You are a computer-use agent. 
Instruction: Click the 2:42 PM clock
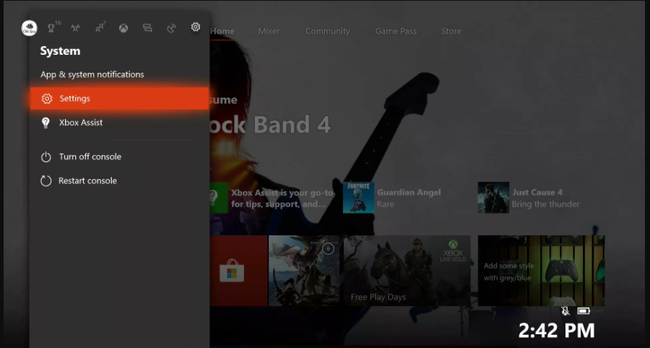(x=556, y=331)
